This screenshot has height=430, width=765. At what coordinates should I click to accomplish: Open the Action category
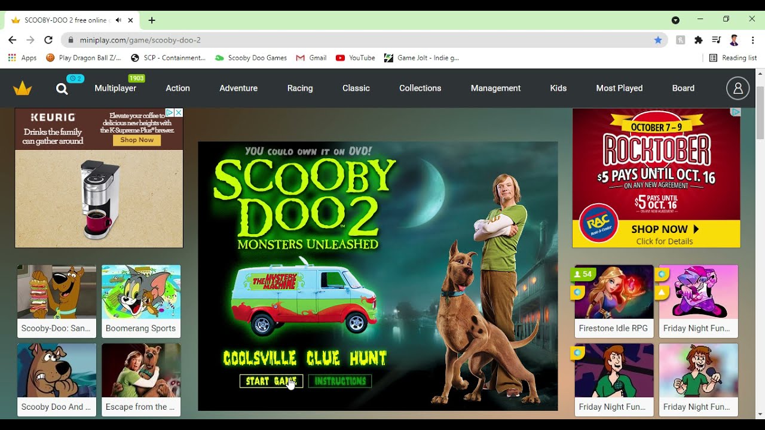pyautogui.click(x=178, y=88)
